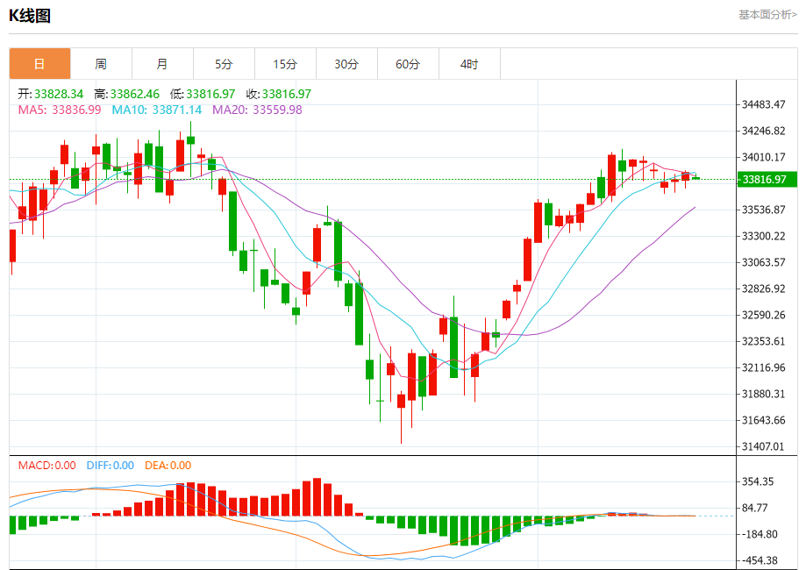Viewport: 806px width, 570px height.
Task: Click the 32590.26 price axis label
Action: pyautogui.click(x=763, y=315)
